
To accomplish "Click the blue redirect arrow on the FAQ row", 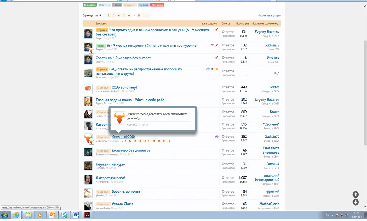I will click(208, 69).
